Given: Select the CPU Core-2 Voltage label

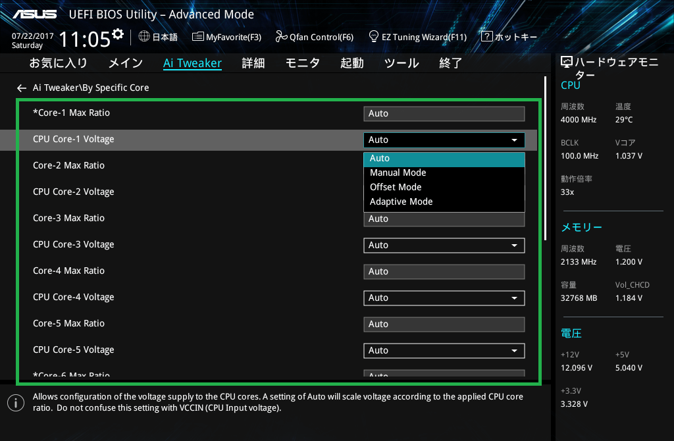Looking at the screenshot, I should [x=74, y=192].
